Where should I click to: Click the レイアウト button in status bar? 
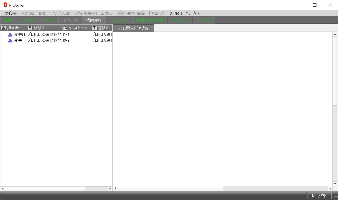click(319, 195)
